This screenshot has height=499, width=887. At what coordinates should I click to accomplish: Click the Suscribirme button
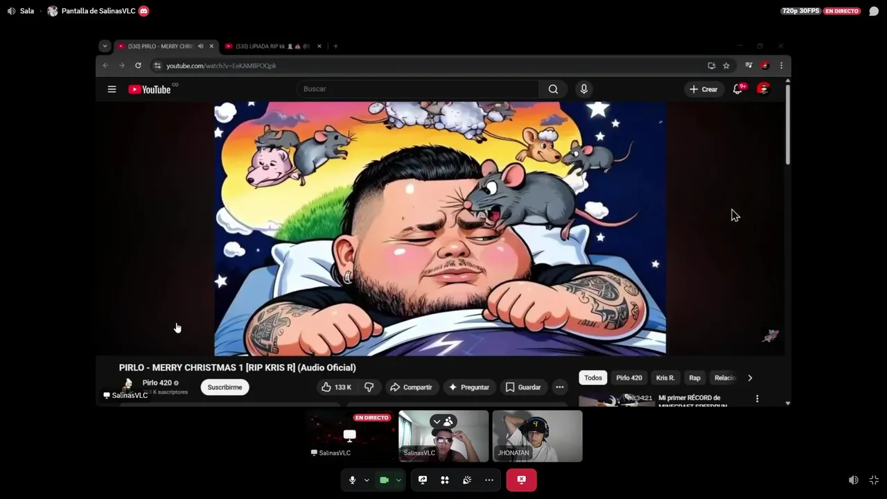point(225,387)
